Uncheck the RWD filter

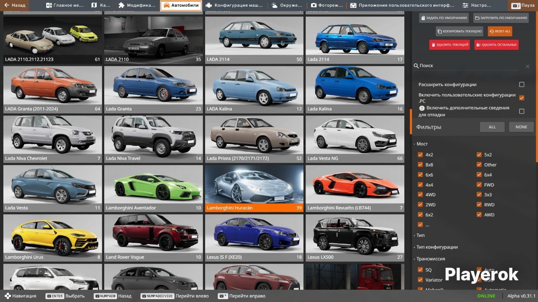(x=479, y=205)
